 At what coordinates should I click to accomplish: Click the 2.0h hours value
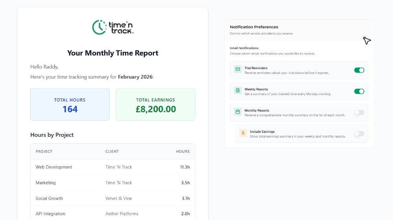pos(185,214)
